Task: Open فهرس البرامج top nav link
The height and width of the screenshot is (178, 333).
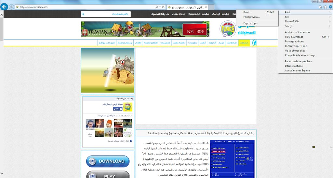Action: click(221, 14)
